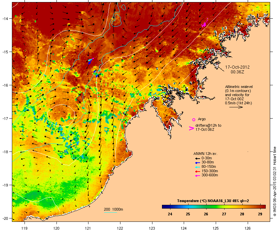Click the Temperature NOAA16_L3U colorbar title

213,201
